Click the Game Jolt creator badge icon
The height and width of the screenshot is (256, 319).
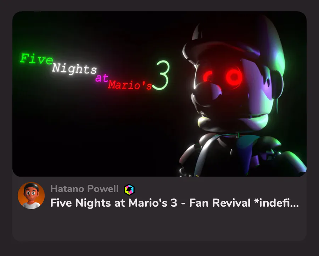pyautogui.click(x=129, y=189)
